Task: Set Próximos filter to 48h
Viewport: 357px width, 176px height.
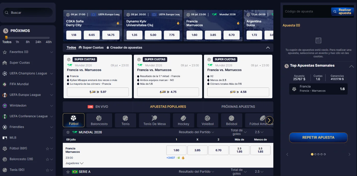Action: tap(49, 42)
